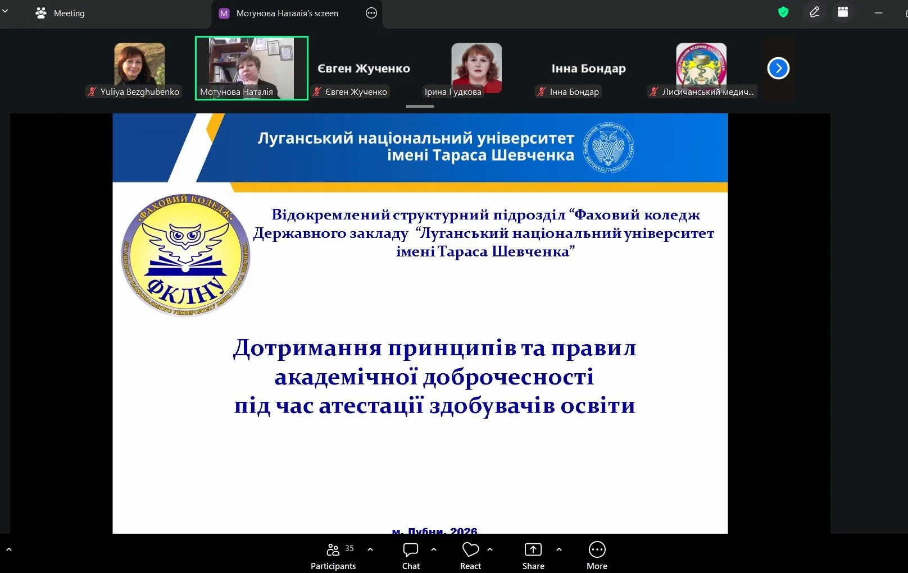Image resolution: width=908 pixels, height=573 pixels.
Task: Switch to the Meeting tab
Action: [x=60, y=13]
